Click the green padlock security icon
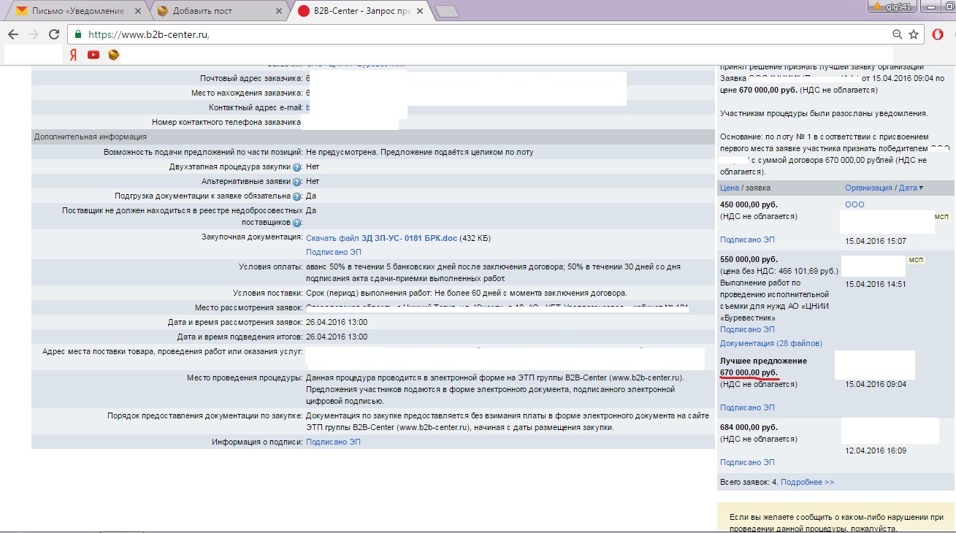 pyautogui.click(x=78, y=34)
